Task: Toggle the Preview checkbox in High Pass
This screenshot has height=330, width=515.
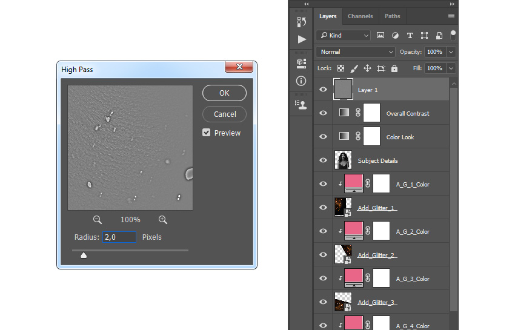Action: (x=206, y=133)
